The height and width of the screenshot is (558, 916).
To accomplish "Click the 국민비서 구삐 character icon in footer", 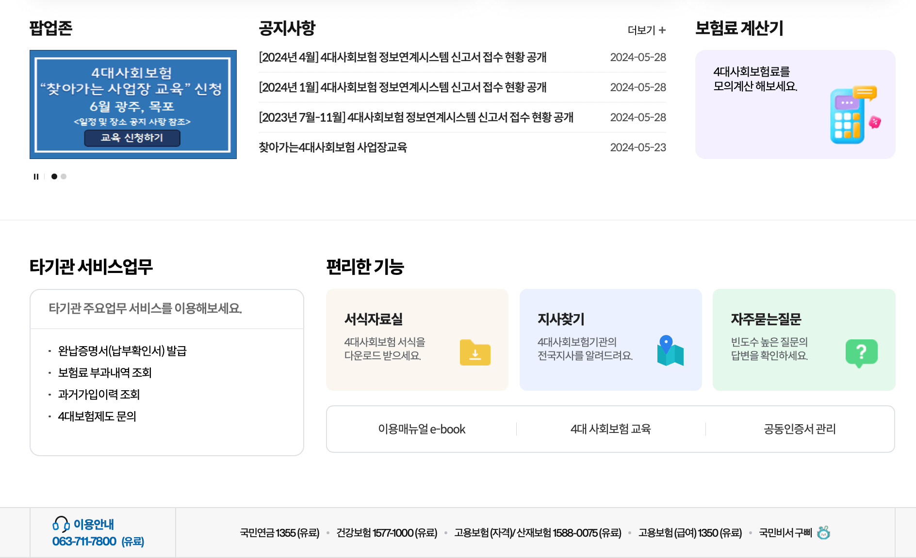I will (x=823, y=533).
